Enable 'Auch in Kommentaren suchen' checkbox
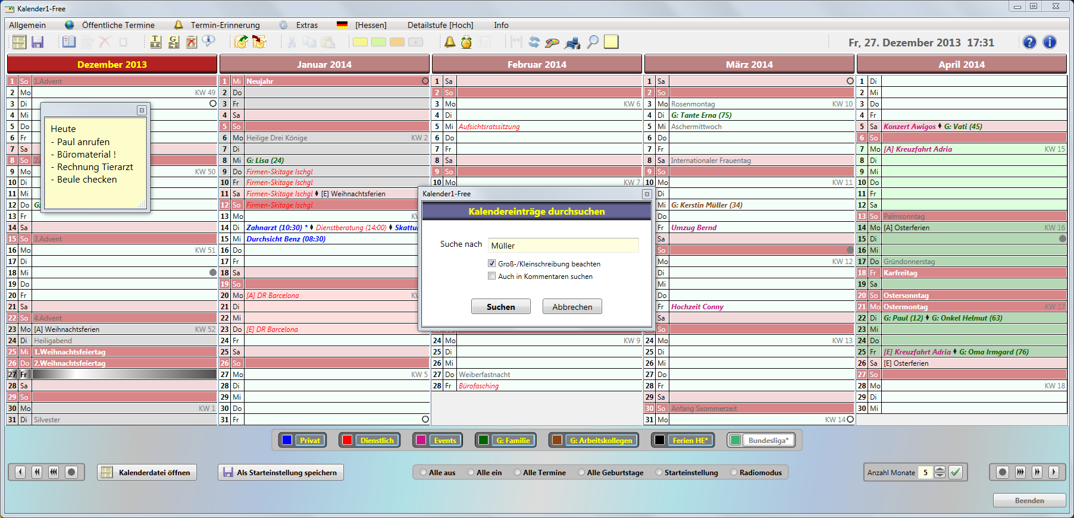 [x=491, y=276]
